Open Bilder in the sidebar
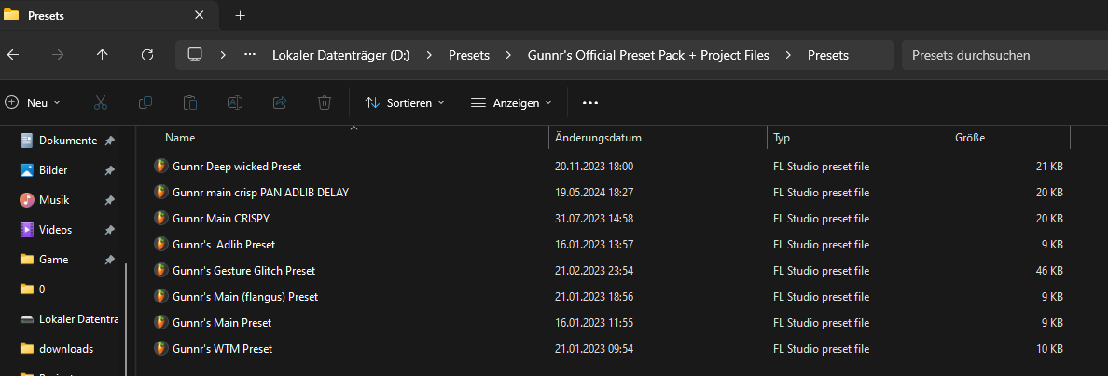This screenshot has height=376, width=1108. [x=53, y=170]
